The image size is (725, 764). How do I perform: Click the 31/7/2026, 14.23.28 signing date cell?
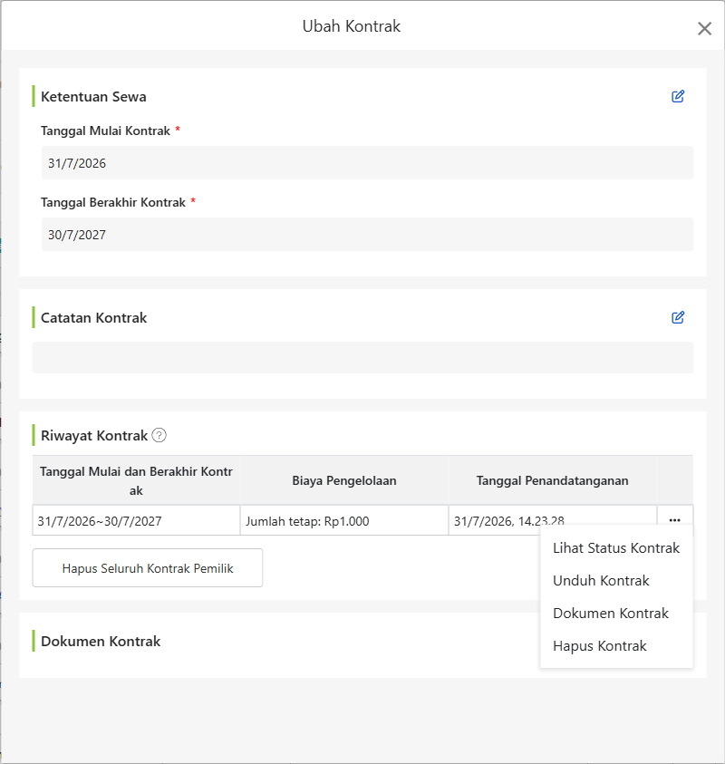click(553, 521)
